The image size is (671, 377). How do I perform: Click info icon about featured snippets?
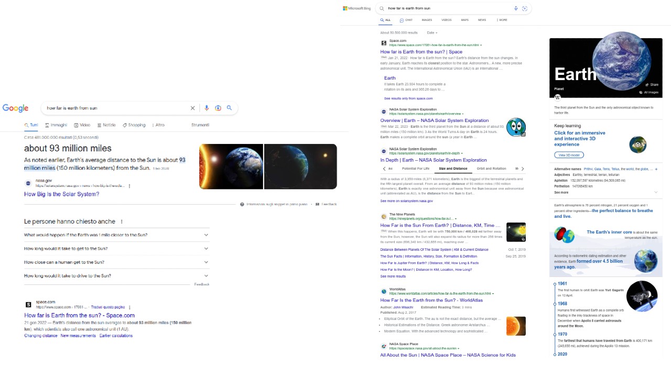[242, 204]
